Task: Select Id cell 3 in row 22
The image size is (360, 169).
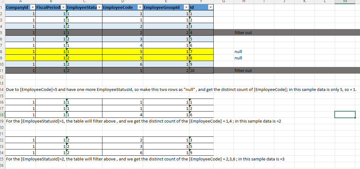Action: tap(201, 140)
